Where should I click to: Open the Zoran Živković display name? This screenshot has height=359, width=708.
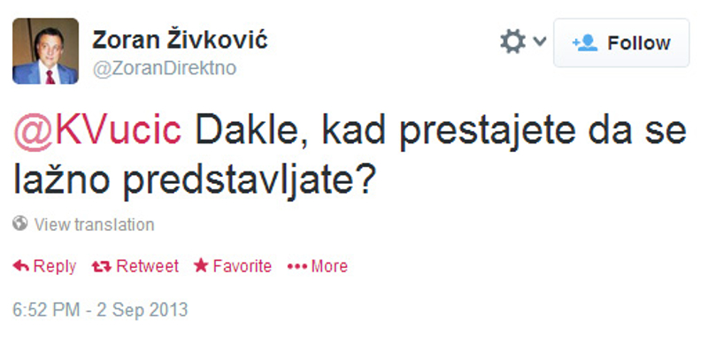[180, 40]
